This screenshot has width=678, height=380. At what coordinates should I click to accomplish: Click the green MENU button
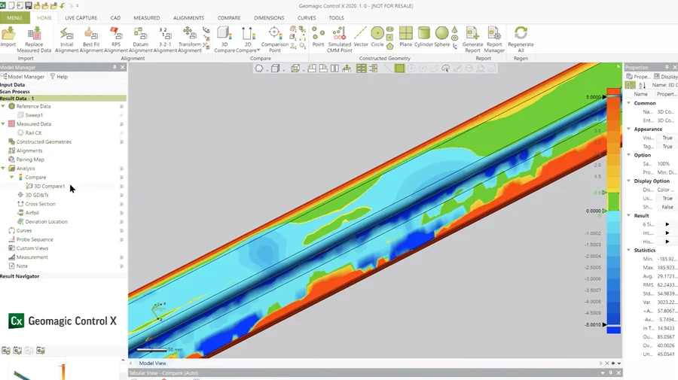(14, 18)
